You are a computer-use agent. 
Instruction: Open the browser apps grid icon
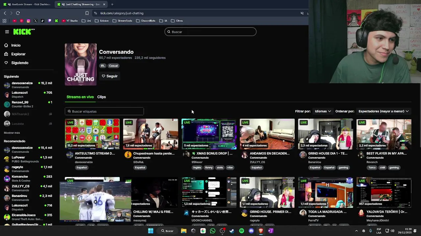point(4,21)
